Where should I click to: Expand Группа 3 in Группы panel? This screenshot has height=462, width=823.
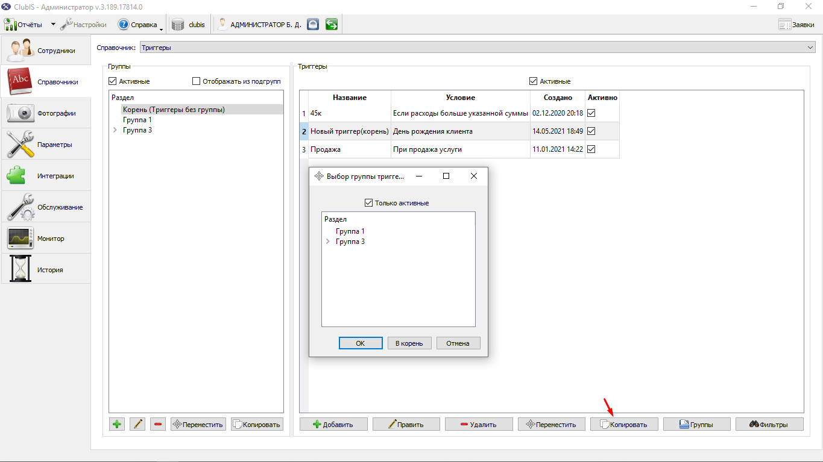tap(115, 130)
